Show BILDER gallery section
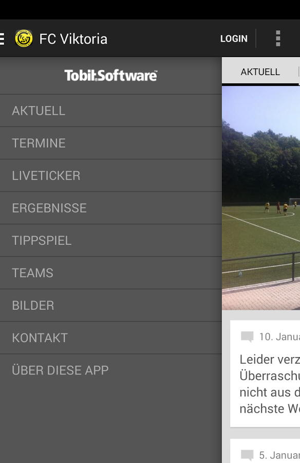The height and width of the screenshot is (463, 300). (111, 306)
